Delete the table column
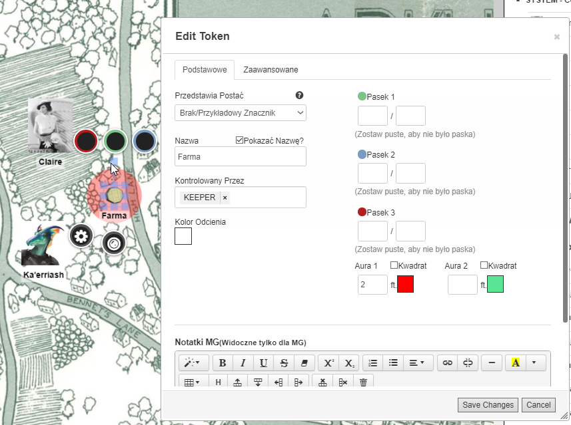The width and height of the screenshot is (571, 425). pos(343,382)
